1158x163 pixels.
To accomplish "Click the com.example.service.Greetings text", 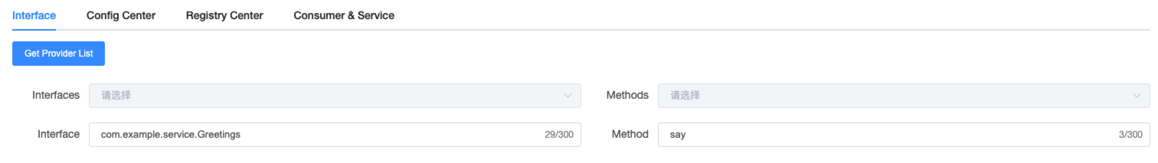I will pos(170,135).
